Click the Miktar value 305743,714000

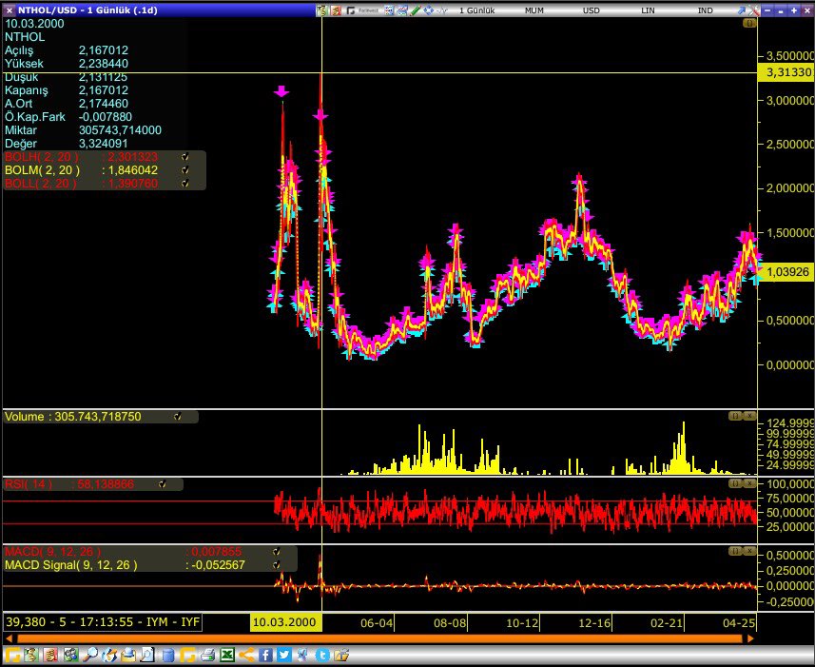point(120,130)
